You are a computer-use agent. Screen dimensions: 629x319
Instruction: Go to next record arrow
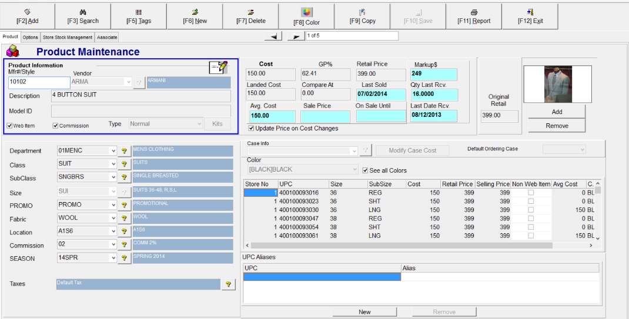tap(296, 36)
